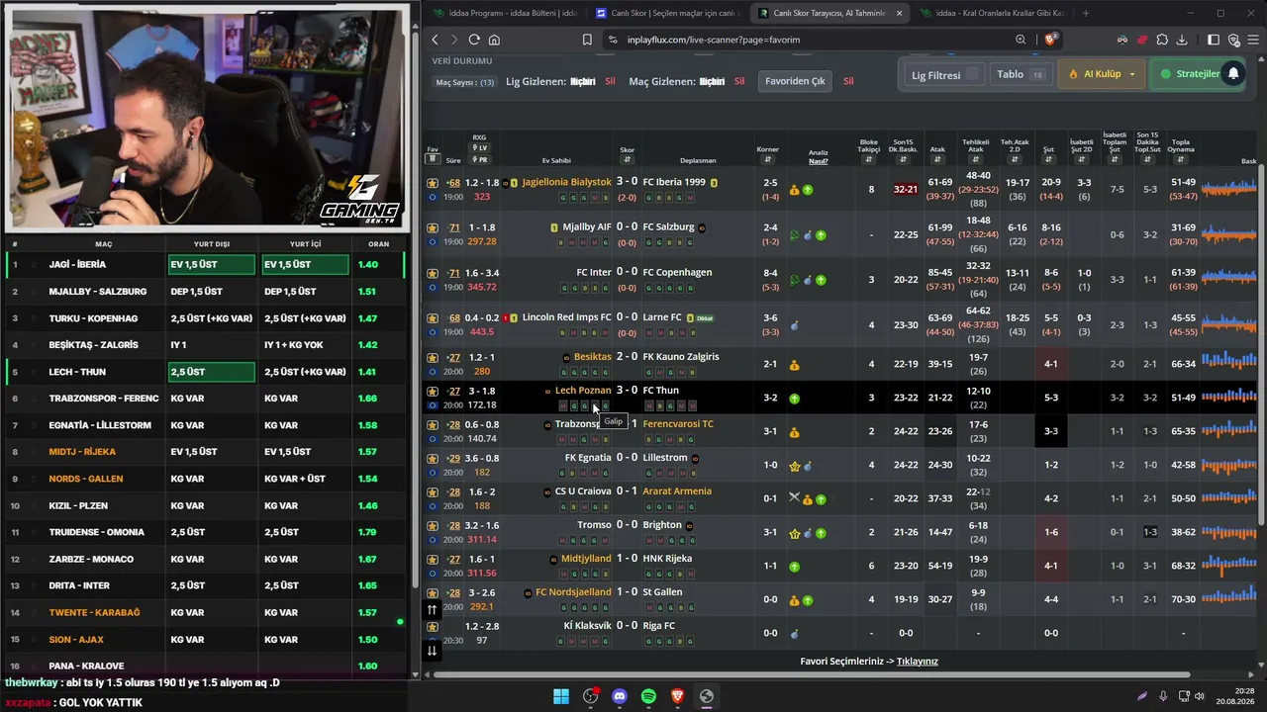The height and width of the screenshot is (712, 1267).
Task: Sort by the Topla Oynama column arrows
Action: [x=1181, y=160]
